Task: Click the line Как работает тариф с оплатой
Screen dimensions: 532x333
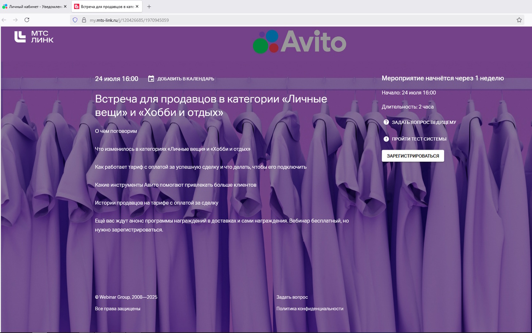Action: (200, 167)
